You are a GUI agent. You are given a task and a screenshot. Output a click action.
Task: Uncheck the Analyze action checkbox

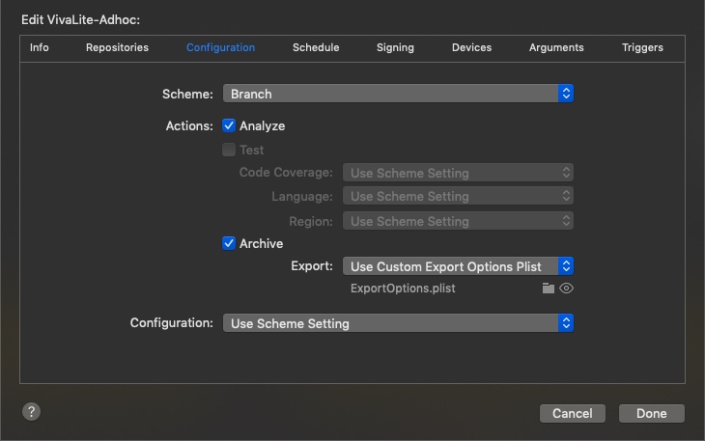click(229, 125)
